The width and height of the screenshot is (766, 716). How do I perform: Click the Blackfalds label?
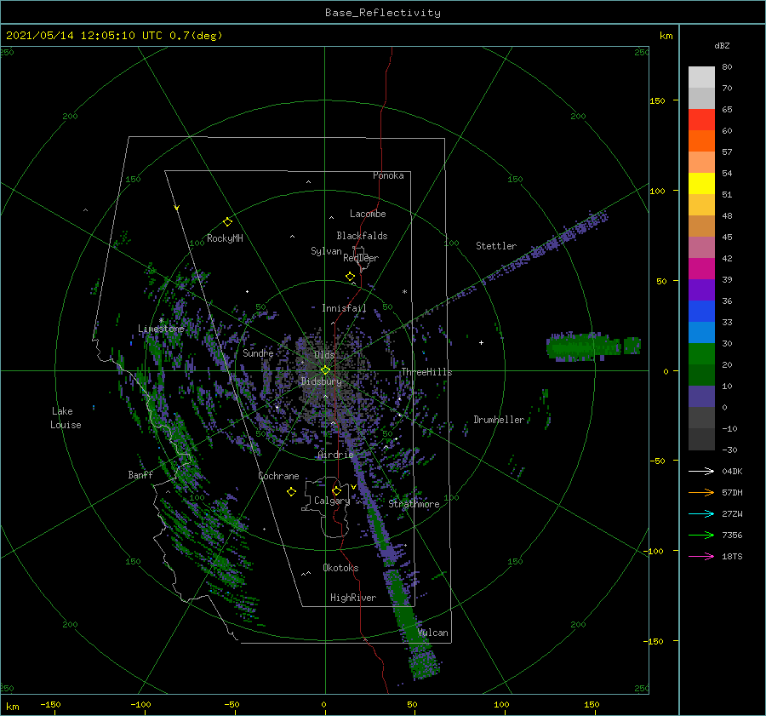(x=362, y=236)
